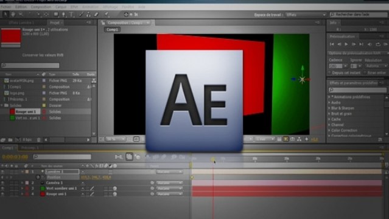The height and width of the screenshot is (219, 389).
Task: Select the Clone Stamp tool
Action: [x=88, y=15]
